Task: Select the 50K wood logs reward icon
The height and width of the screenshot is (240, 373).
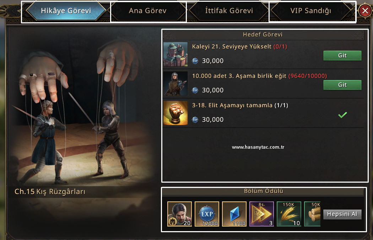Action: coord(312,214)
